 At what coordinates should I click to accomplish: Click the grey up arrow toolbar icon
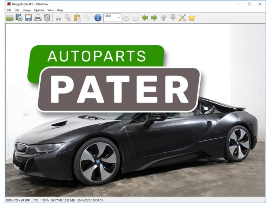(x=163, y=18)
